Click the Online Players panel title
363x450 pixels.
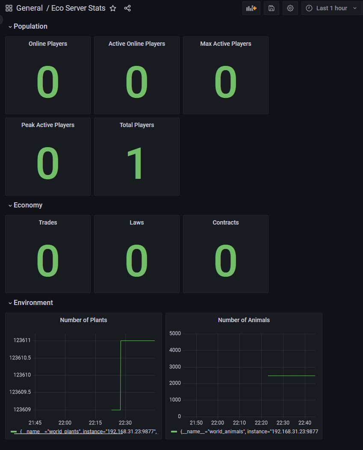pos(48,44)
